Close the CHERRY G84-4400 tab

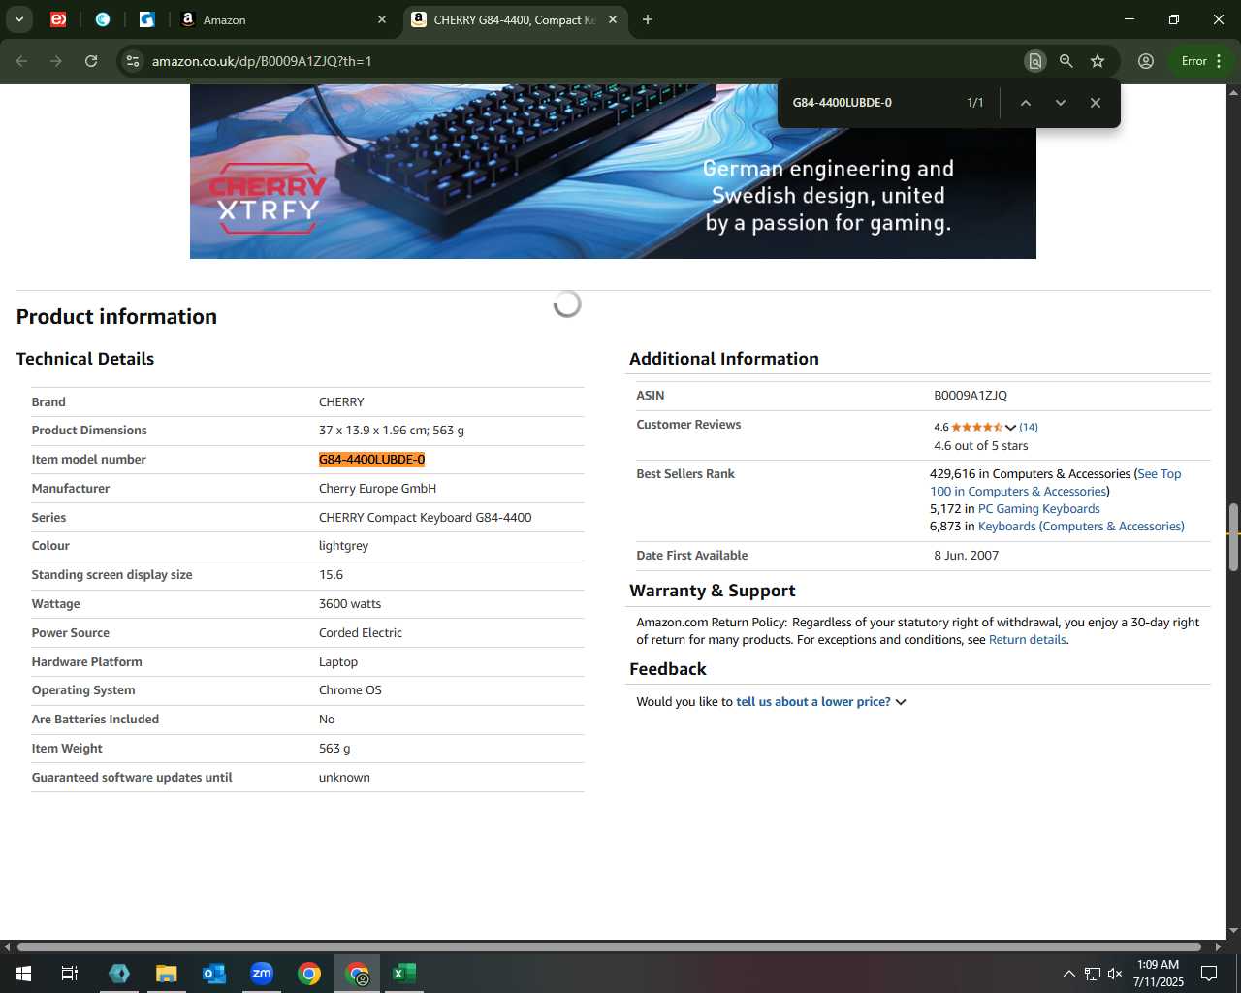tap(613, 19)
